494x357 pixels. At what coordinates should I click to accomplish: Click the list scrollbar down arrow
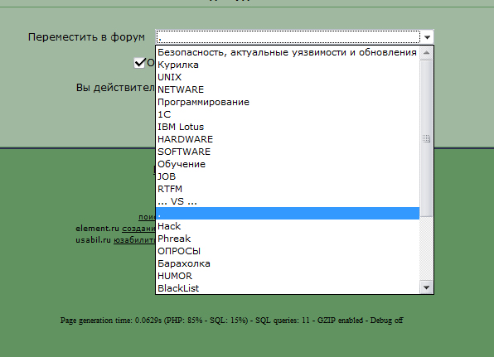click(426, 287)
